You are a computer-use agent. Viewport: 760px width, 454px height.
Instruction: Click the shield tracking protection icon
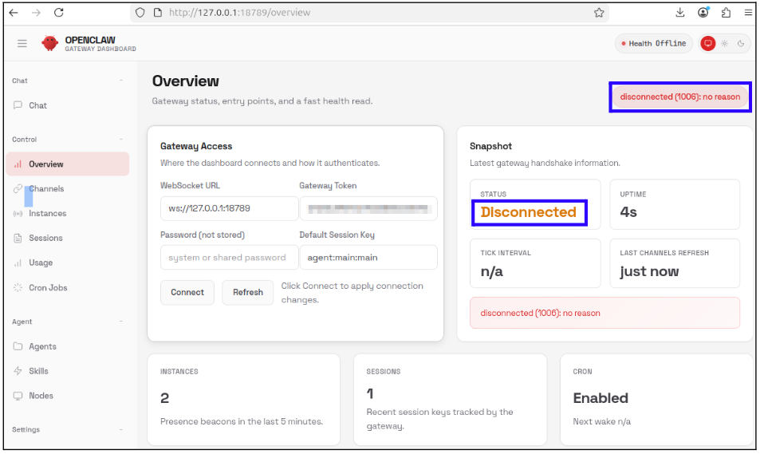coord(140,13)
